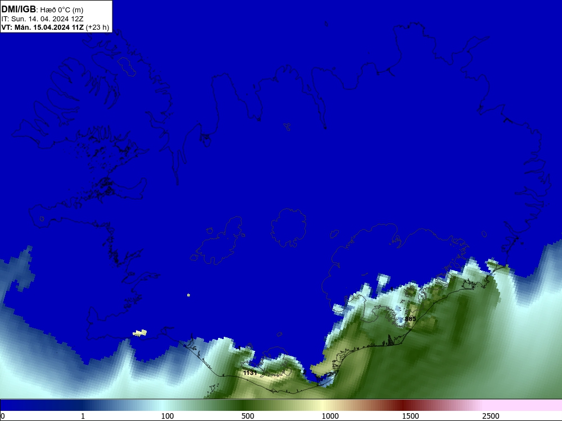Click the IT: Sun. 14. 04. 2024 12Z line

(42, 19)
